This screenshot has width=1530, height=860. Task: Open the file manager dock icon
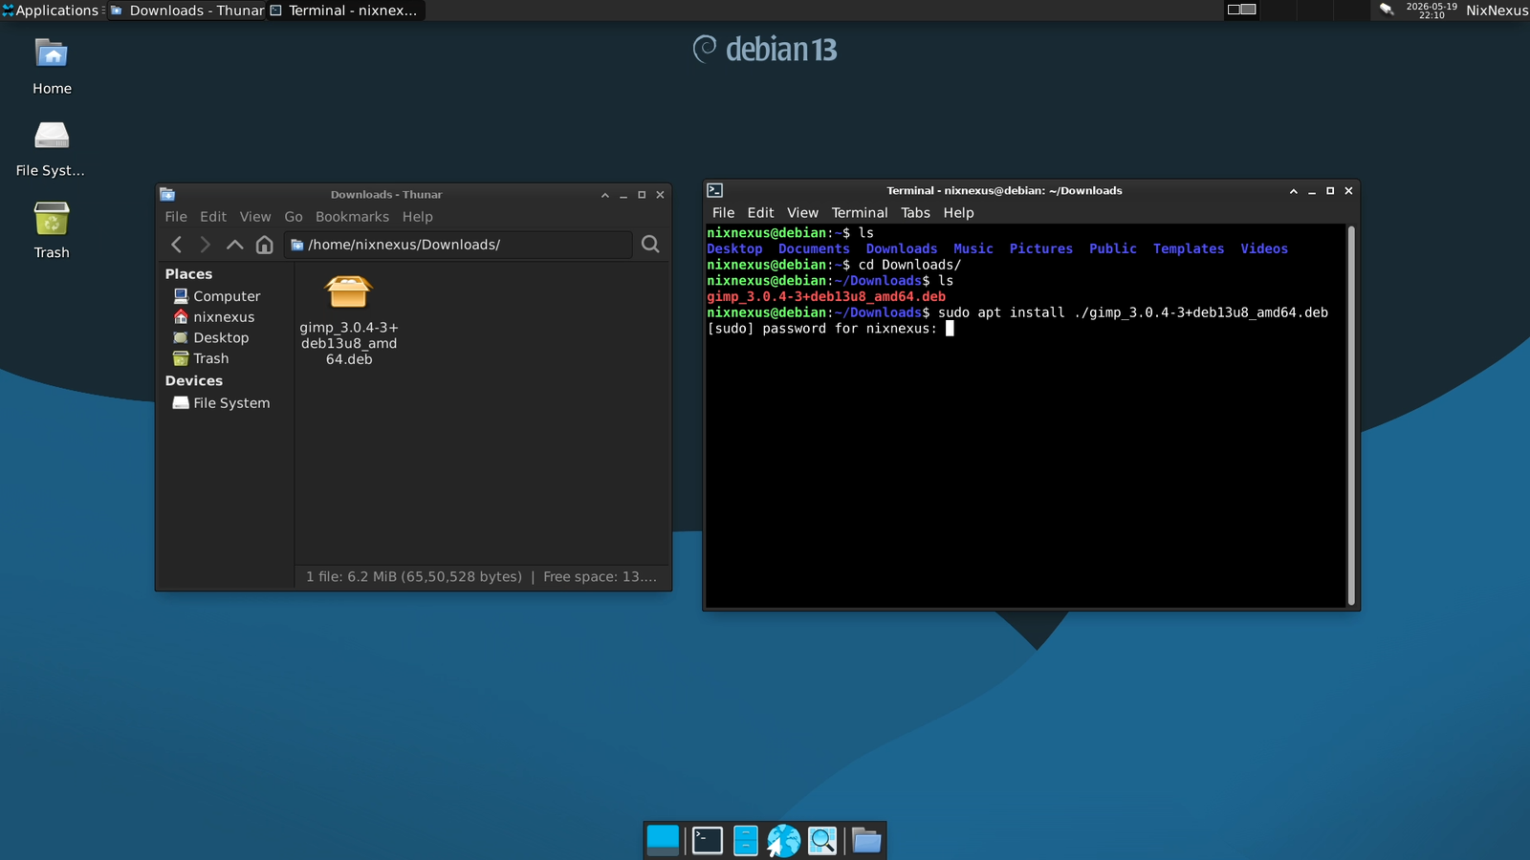(746, 840)
